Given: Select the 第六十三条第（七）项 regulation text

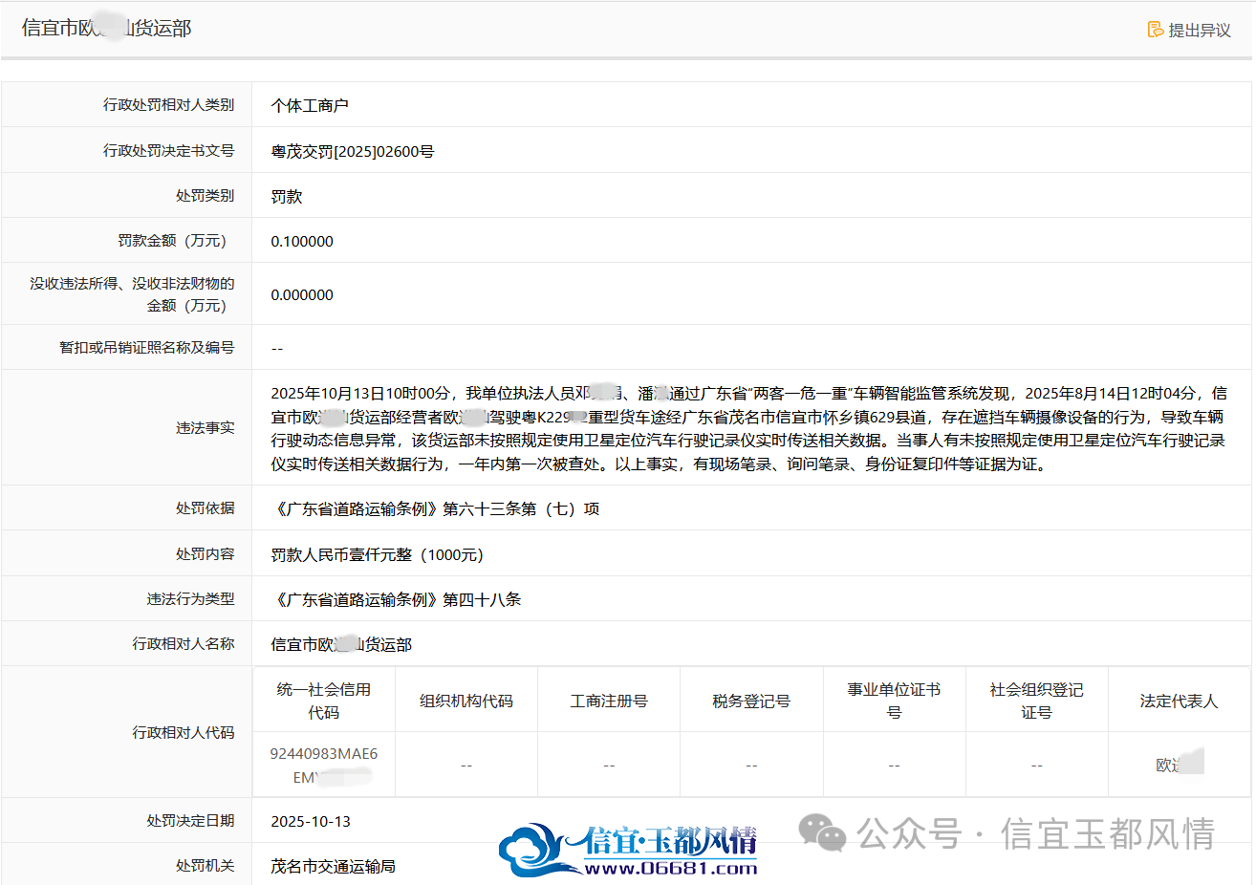Looking at the screenshot, I should 521,508.
